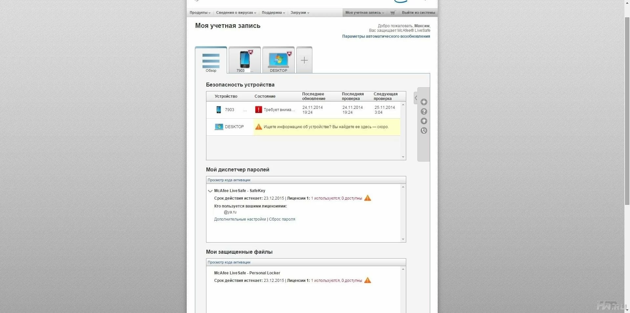The image size is (630, 313).
Task: Click the red alert status icon for 7903
Action: click(x=259, y=109)
